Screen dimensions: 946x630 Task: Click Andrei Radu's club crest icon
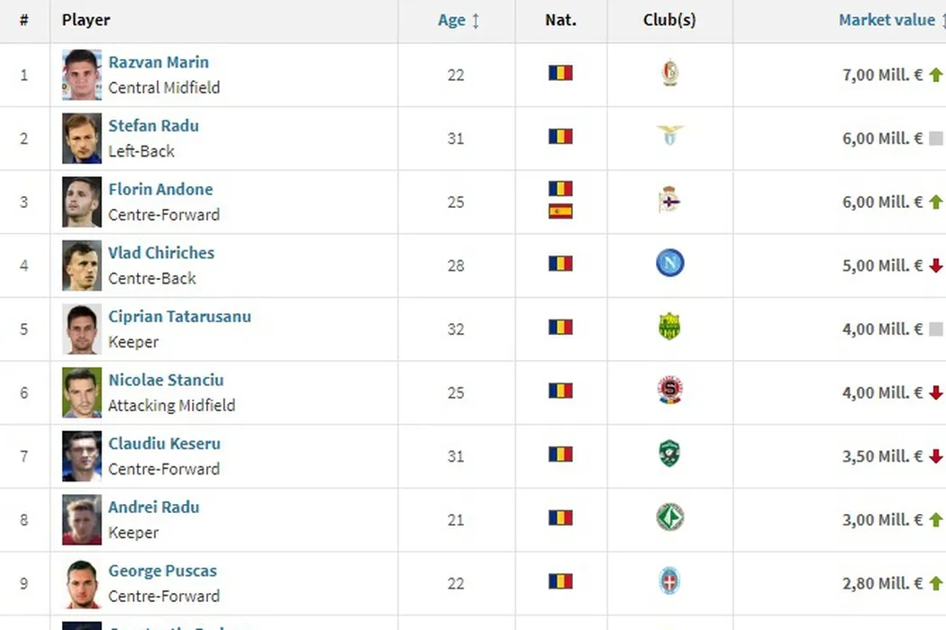click(669, 517)
